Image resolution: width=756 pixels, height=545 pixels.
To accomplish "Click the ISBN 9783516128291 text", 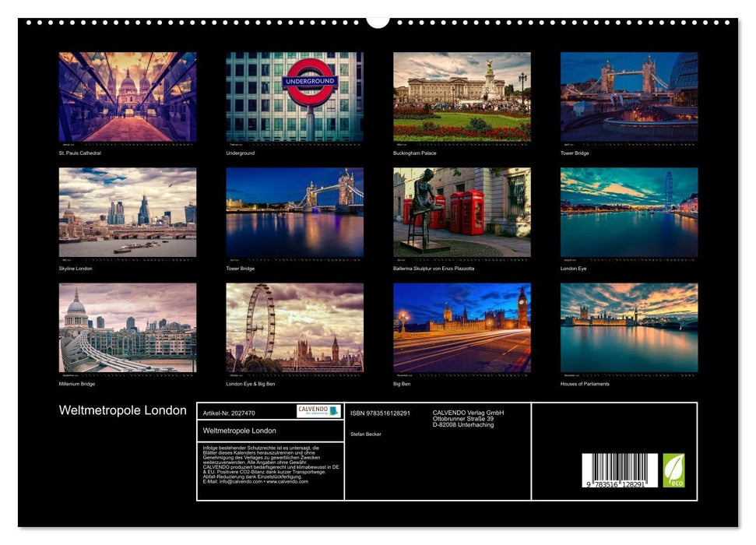I will 379,413.
